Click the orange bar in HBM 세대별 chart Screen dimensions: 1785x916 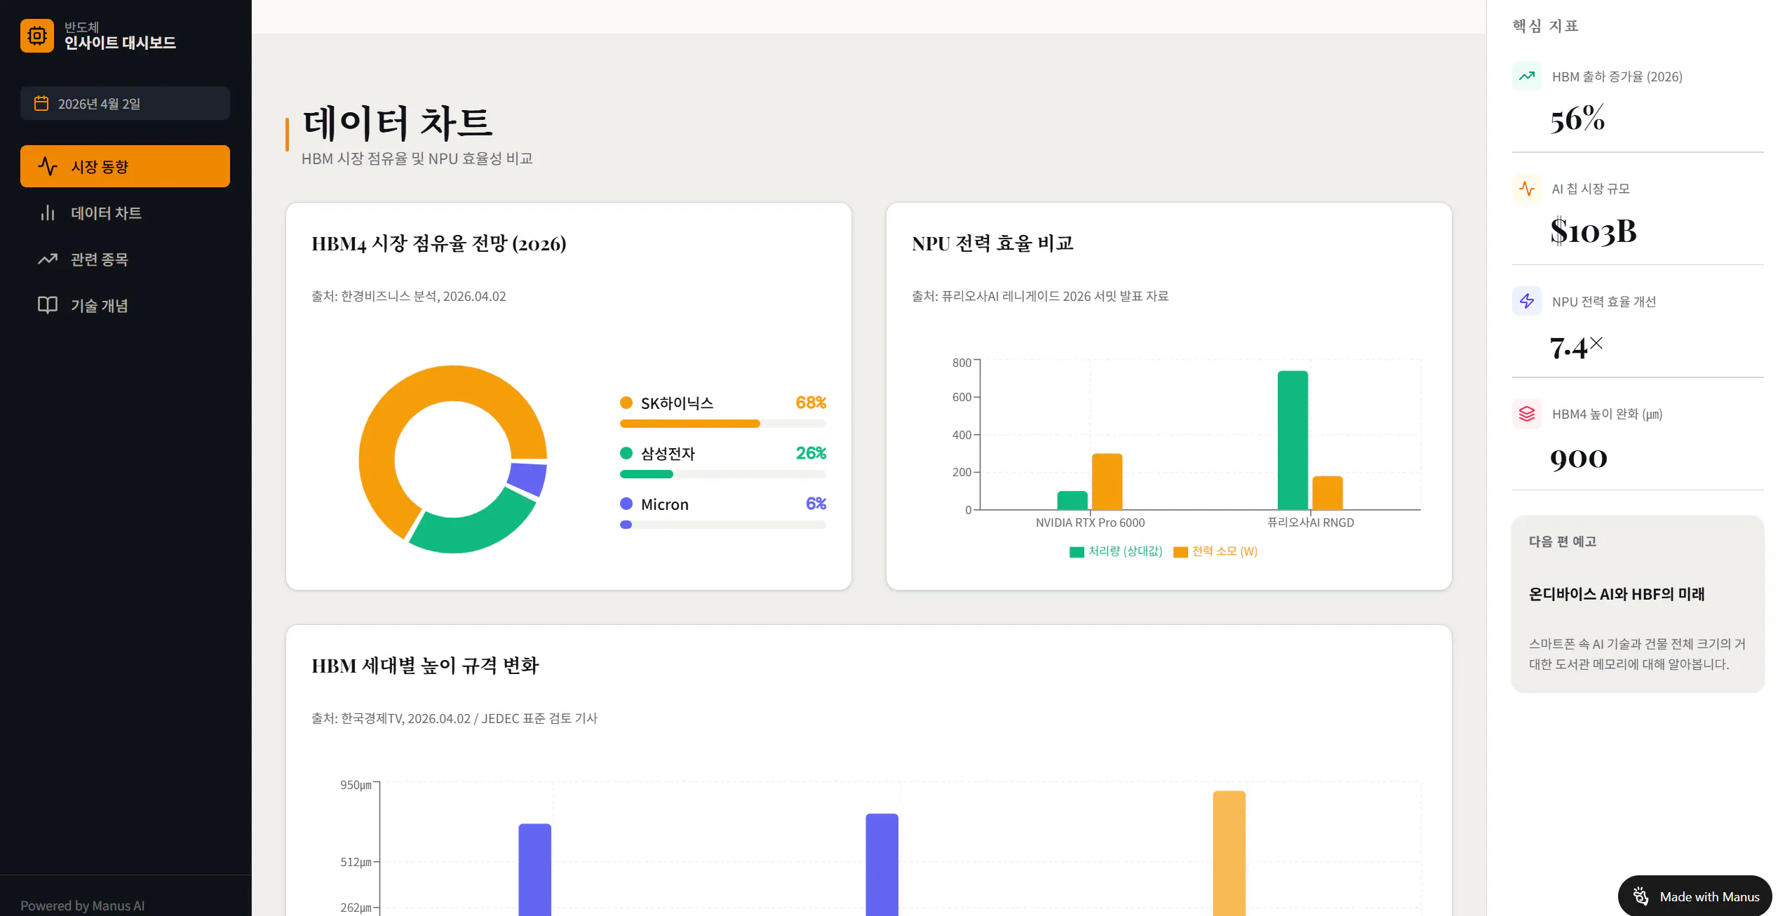pyautogui.click(x=1229, y=853)
